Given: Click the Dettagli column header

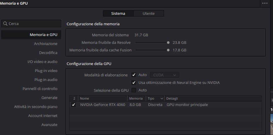Looking at the screenshot, I should (213, 98).
